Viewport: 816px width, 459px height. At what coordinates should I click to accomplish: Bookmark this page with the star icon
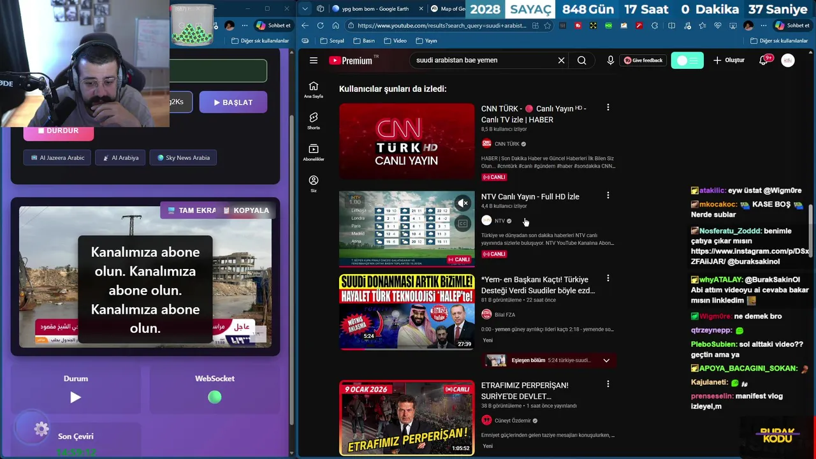pos(547,25)
